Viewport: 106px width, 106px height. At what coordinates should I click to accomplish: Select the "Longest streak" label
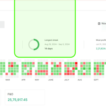pyautogui.click(x=51, y=40)
